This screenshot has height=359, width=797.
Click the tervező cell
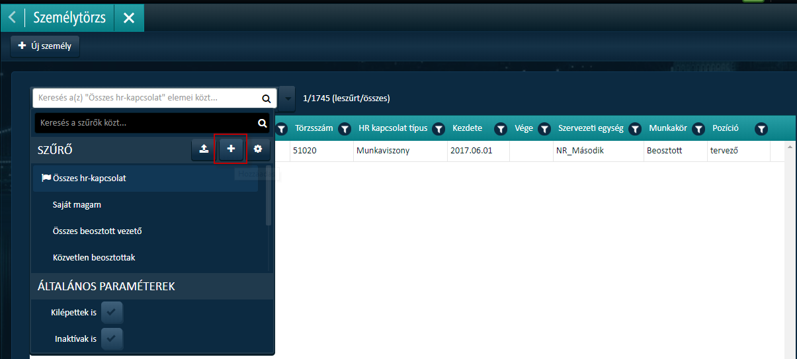tap(738, 151)
